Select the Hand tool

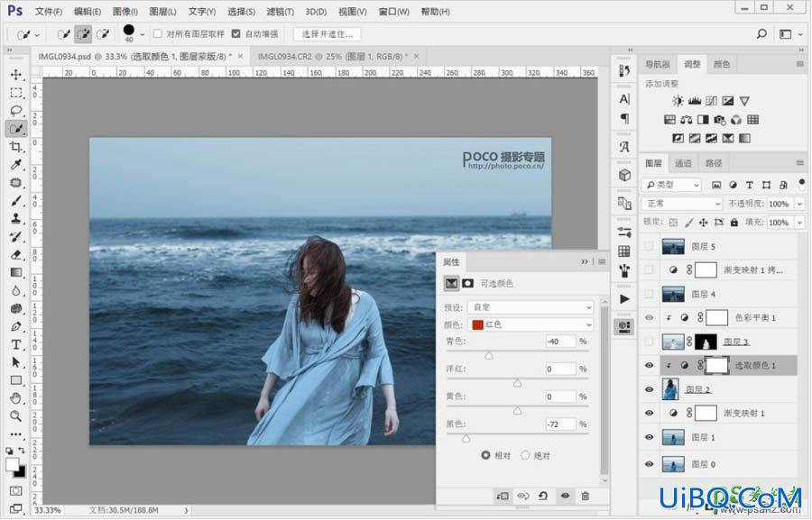tap(16, 398)
